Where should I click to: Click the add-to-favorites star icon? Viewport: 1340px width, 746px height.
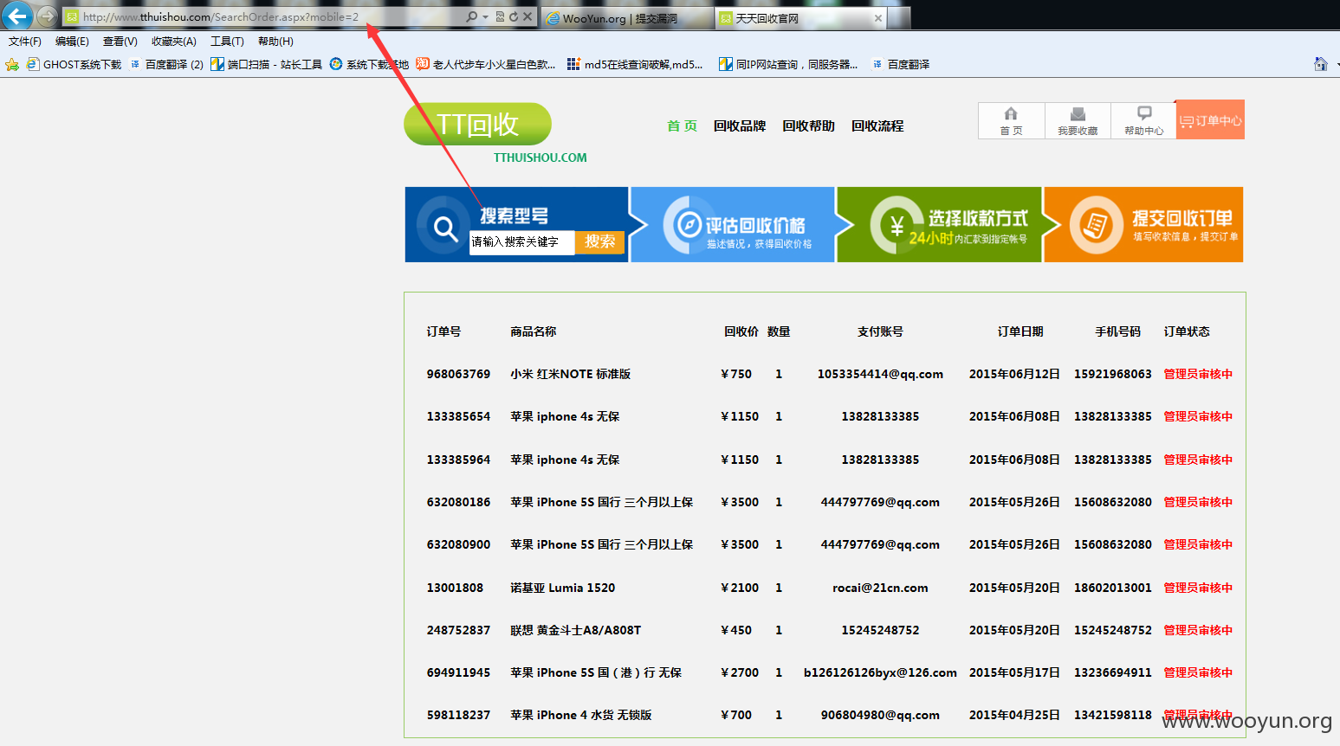pyautogui.click(x=12, y=64)
